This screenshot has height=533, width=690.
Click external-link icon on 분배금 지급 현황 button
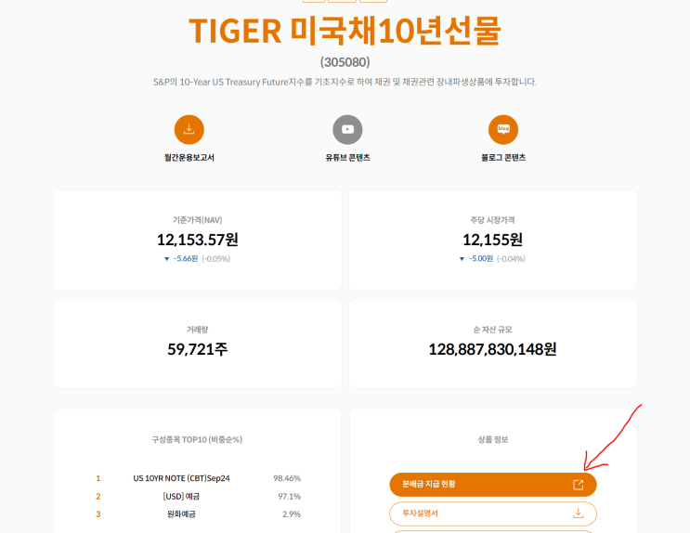coord(578,485)
